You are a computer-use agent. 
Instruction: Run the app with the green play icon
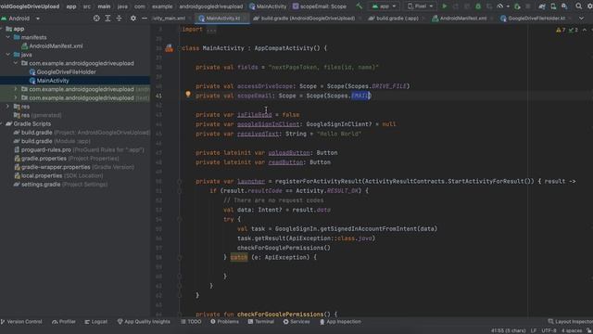pos(445,6)
